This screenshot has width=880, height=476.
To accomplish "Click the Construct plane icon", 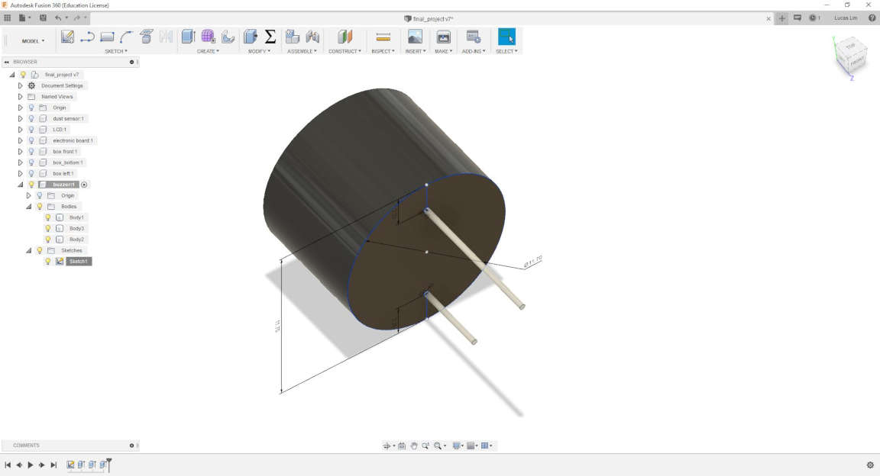I will [345, 37].
